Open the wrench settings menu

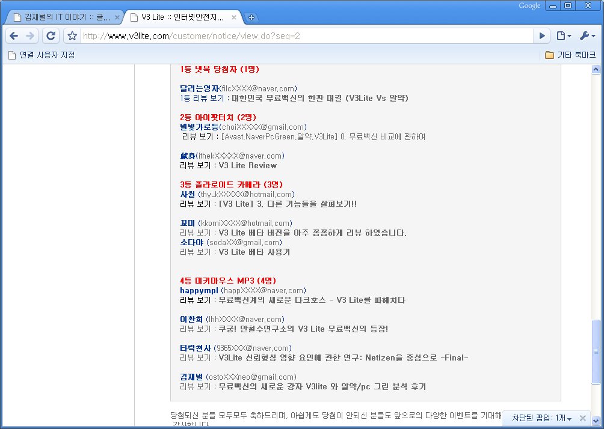coord(587,36)
